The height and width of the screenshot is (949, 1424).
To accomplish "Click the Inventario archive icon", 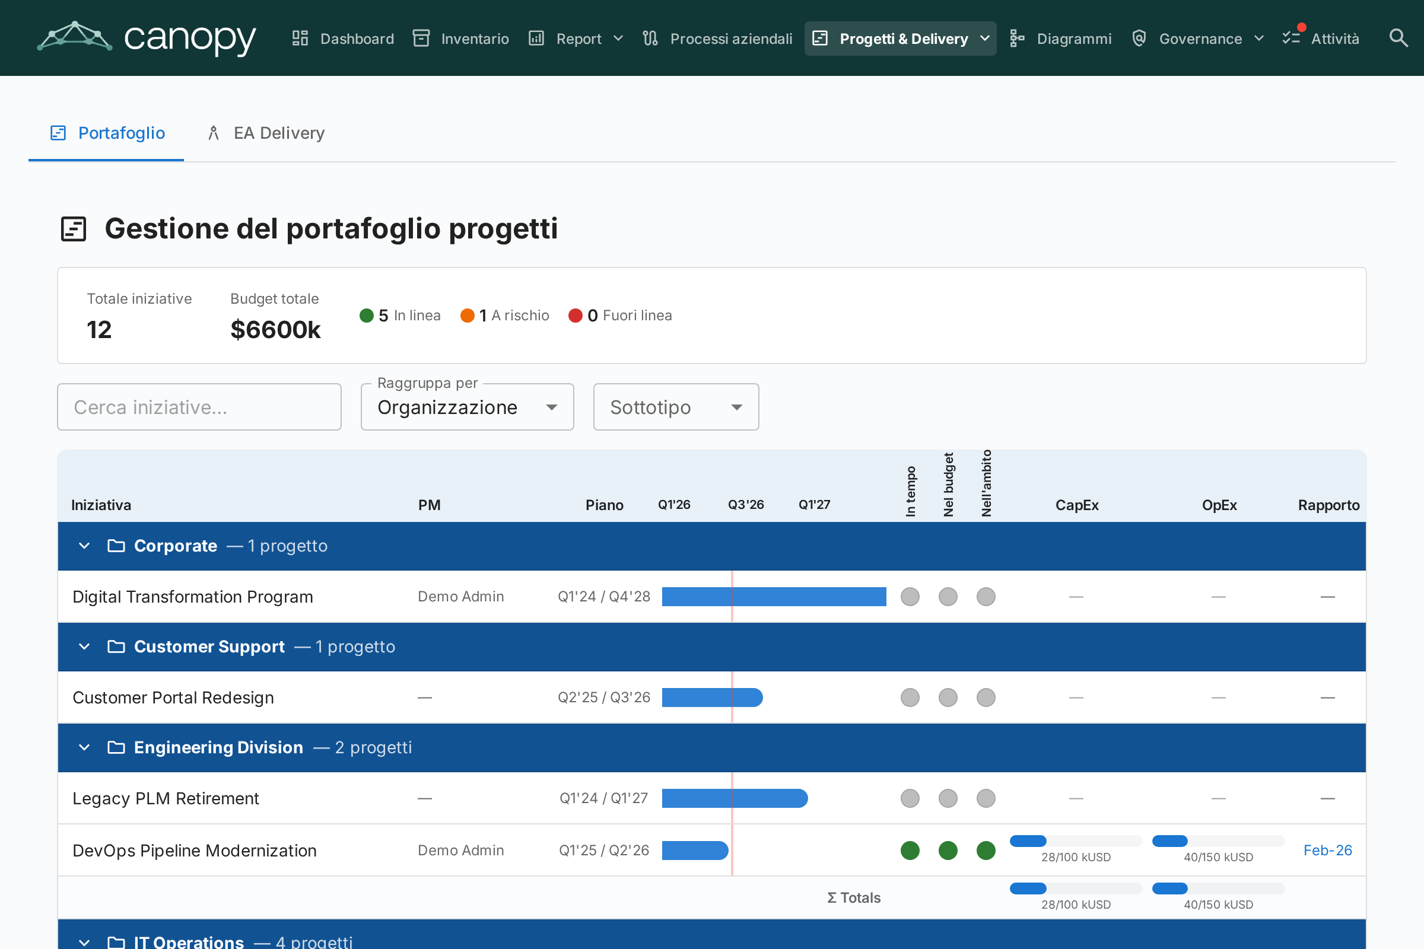I will (x=421, y=38).
